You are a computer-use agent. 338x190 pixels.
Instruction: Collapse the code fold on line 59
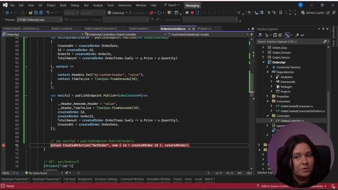[26, 96]
